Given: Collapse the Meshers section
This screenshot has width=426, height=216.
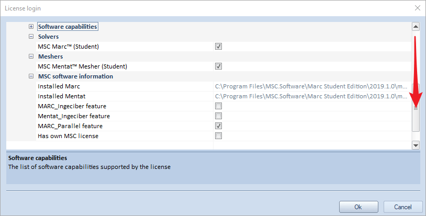Looking at the screenshot, I should point(31,56).
